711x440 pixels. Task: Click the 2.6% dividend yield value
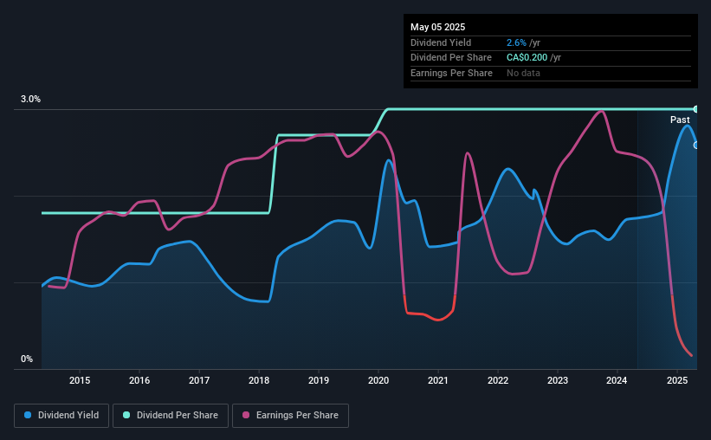click(x=516, y=42)
